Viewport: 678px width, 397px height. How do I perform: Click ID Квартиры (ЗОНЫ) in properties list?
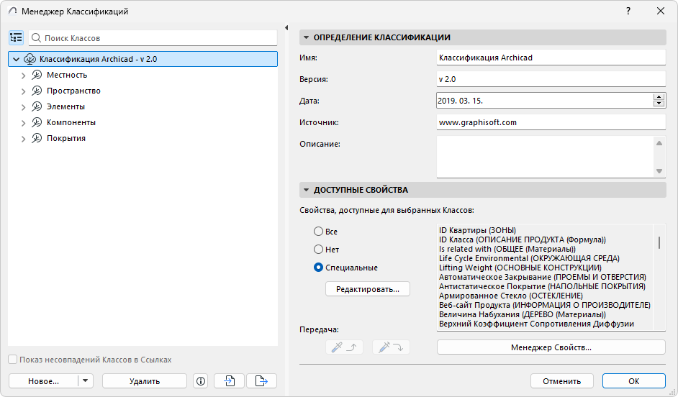(x=477, y=230)
